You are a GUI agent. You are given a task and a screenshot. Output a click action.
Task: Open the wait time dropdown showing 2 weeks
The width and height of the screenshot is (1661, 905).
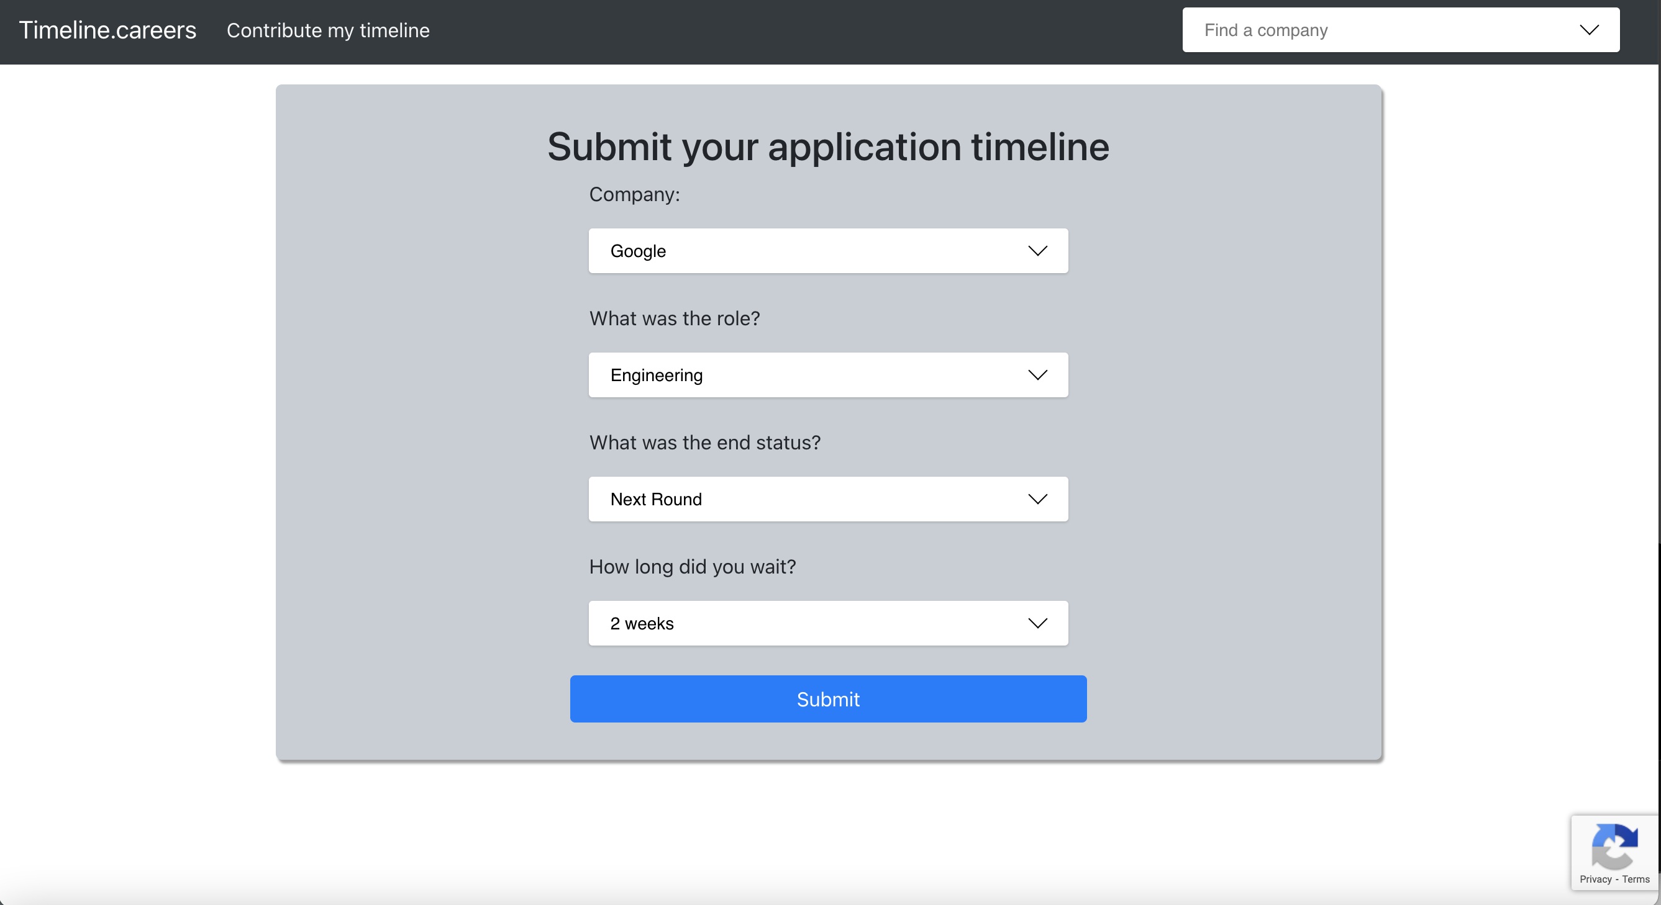[828, 623]
